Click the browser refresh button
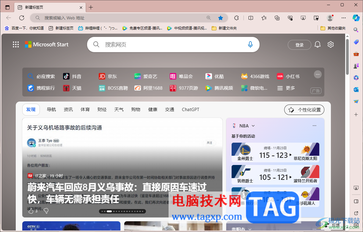The width and height of the screenshot is (363, 232). [22, 18]
